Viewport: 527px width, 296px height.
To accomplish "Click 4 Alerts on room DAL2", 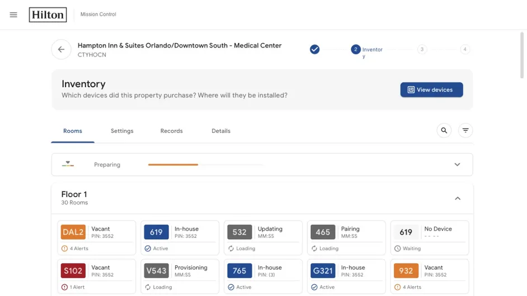I will click(x=75, y=249).
